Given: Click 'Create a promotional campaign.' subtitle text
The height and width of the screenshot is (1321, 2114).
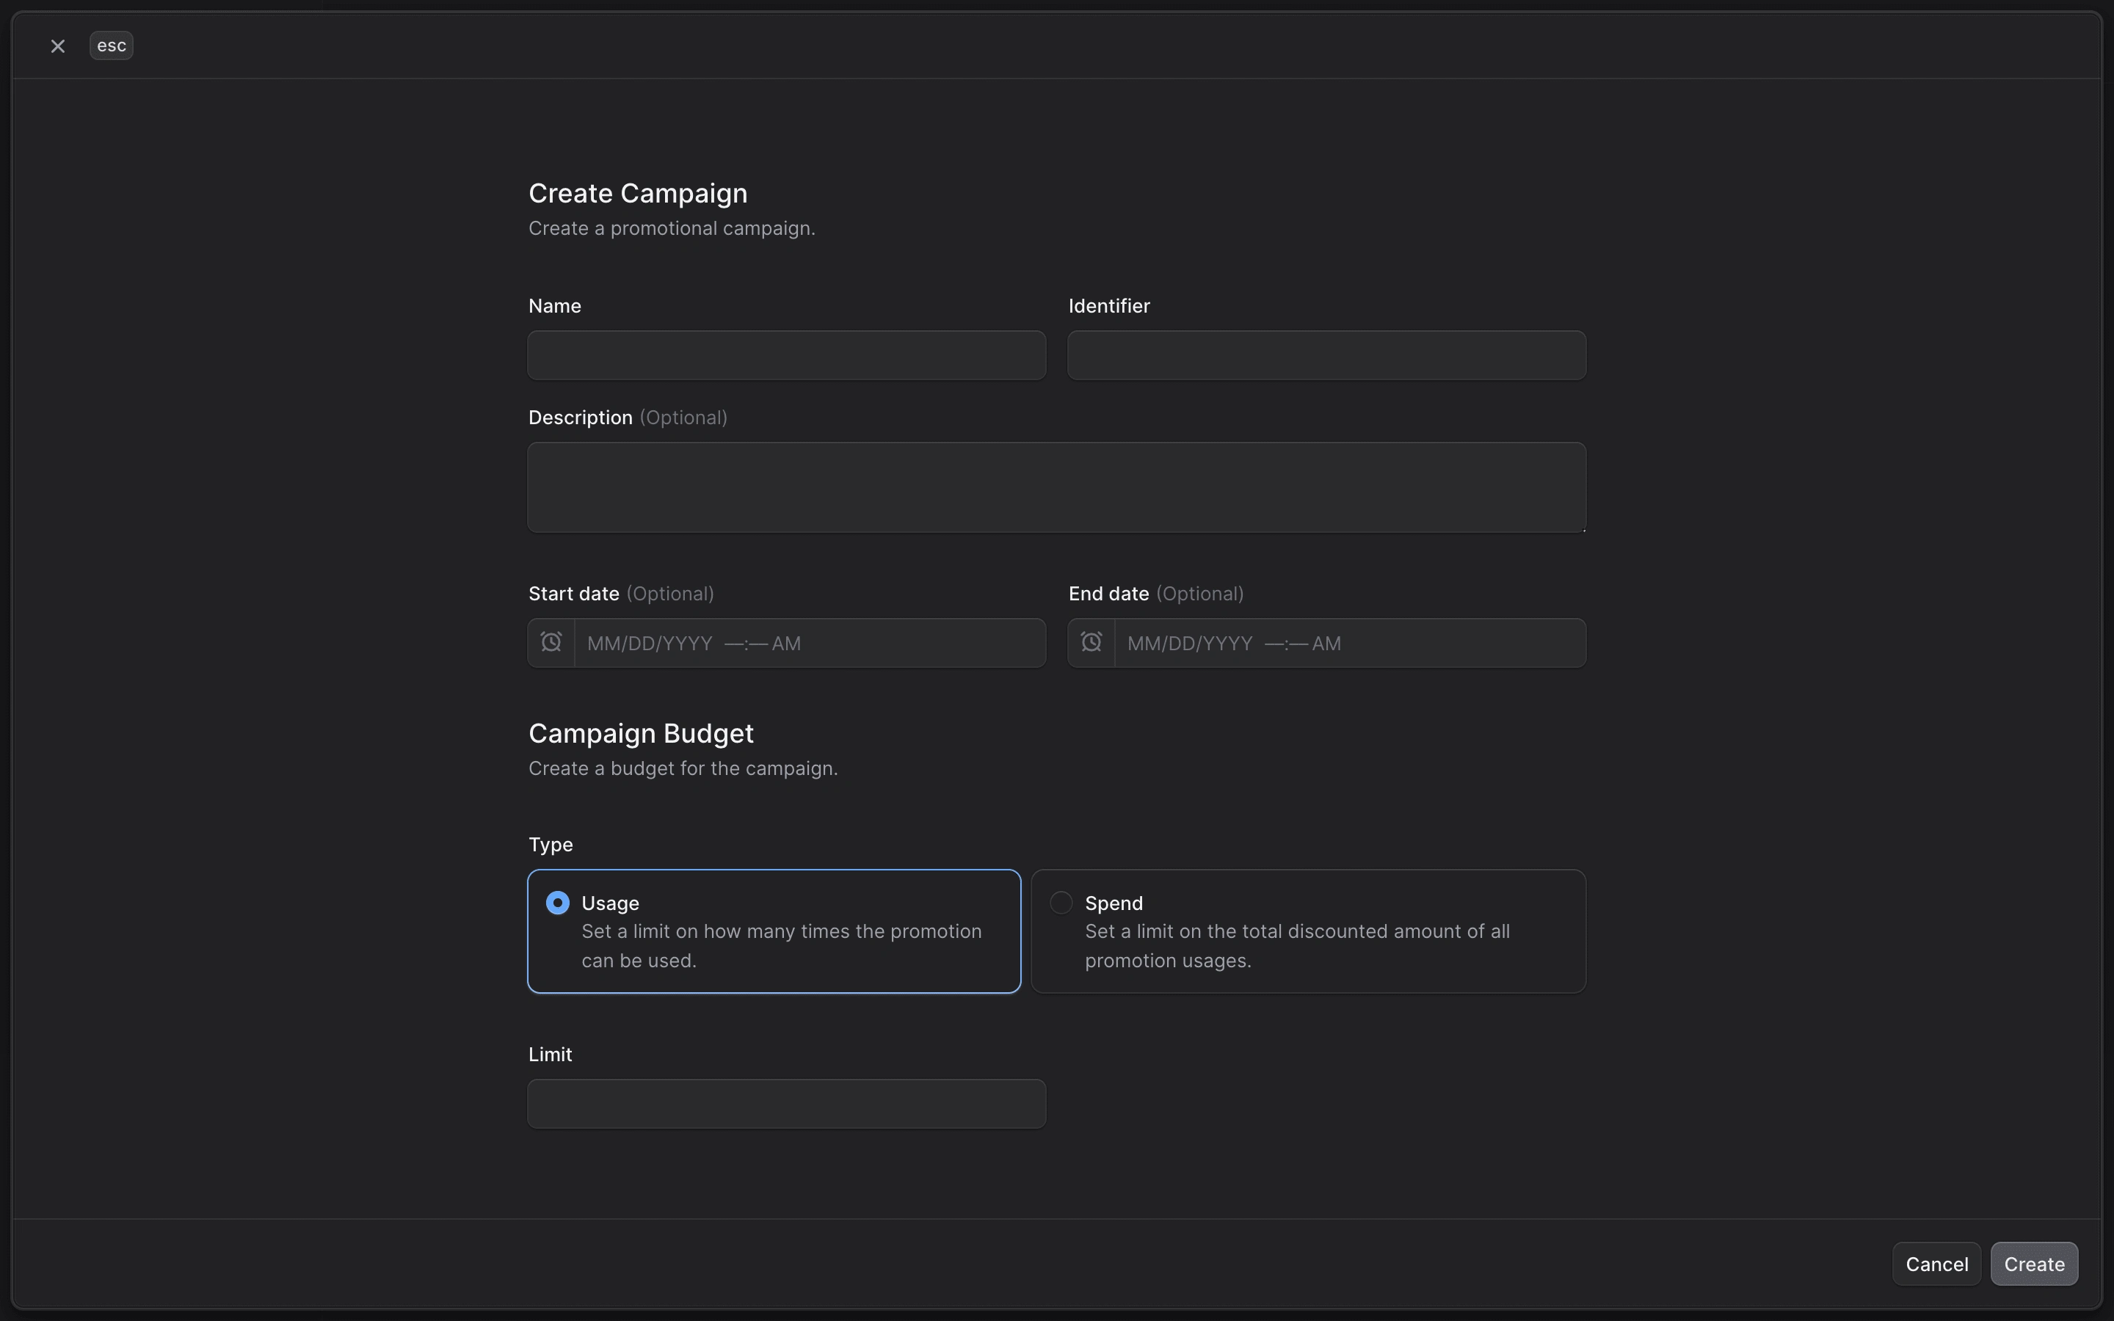Looking at the screenshot, I should coord(672,228).
